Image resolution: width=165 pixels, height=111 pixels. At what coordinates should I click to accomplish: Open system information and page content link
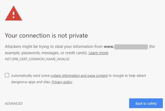(x=79, y=76)
